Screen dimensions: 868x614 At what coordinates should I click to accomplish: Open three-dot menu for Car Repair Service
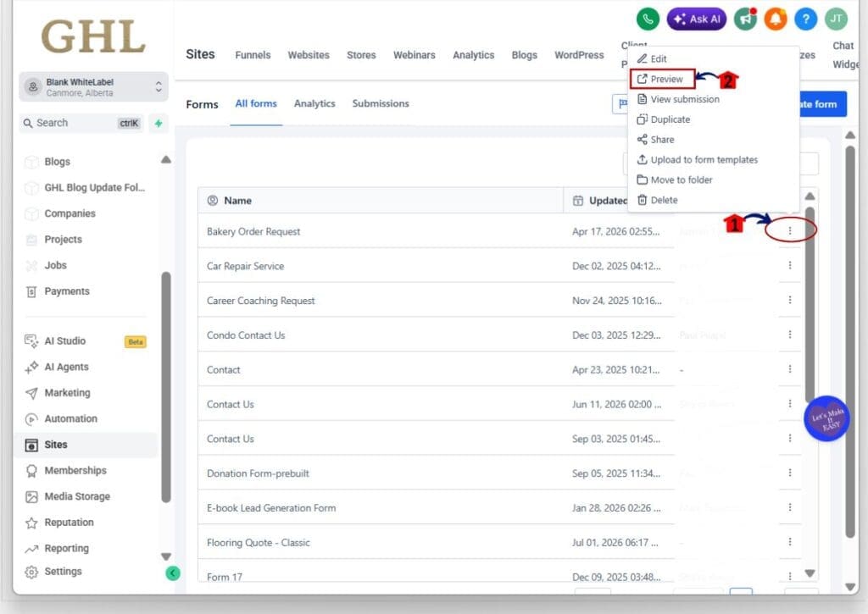point(790,266)
